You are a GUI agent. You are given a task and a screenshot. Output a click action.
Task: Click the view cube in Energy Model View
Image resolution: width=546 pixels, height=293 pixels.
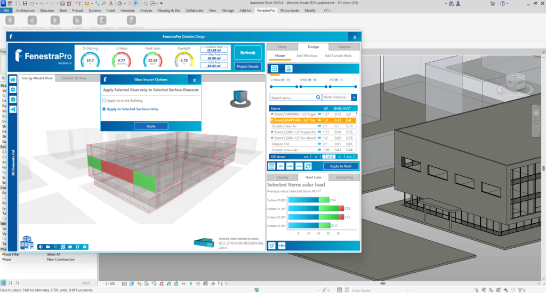click(x=240, y=99)
